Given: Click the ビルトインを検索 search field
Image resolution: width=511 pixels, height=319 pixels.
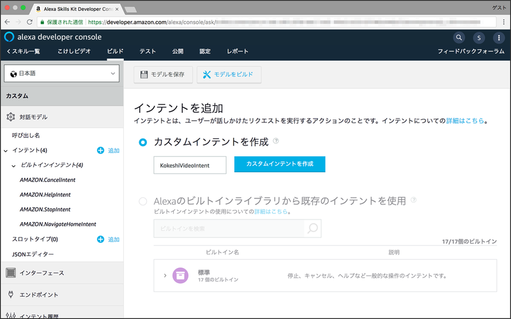Looking at the screenshot, I should click(229, 228).
